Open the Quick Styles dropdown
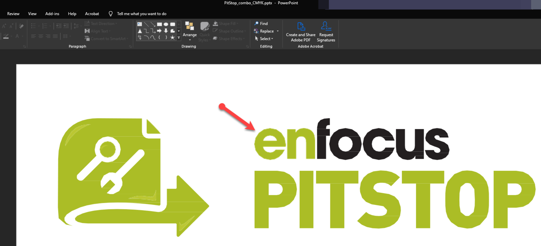 [204, 32]
